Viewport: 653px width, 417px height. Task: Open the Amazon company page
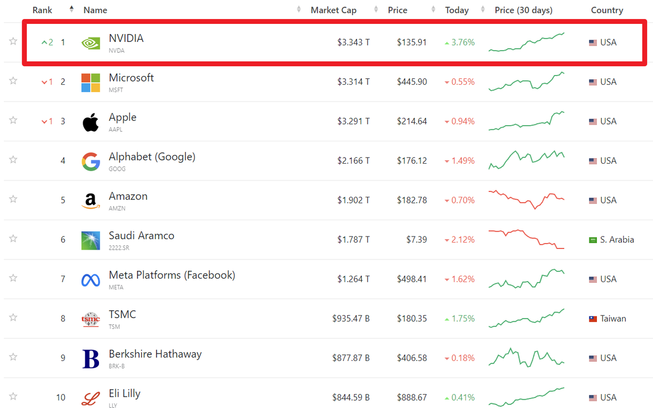click(x=128, y=196)
